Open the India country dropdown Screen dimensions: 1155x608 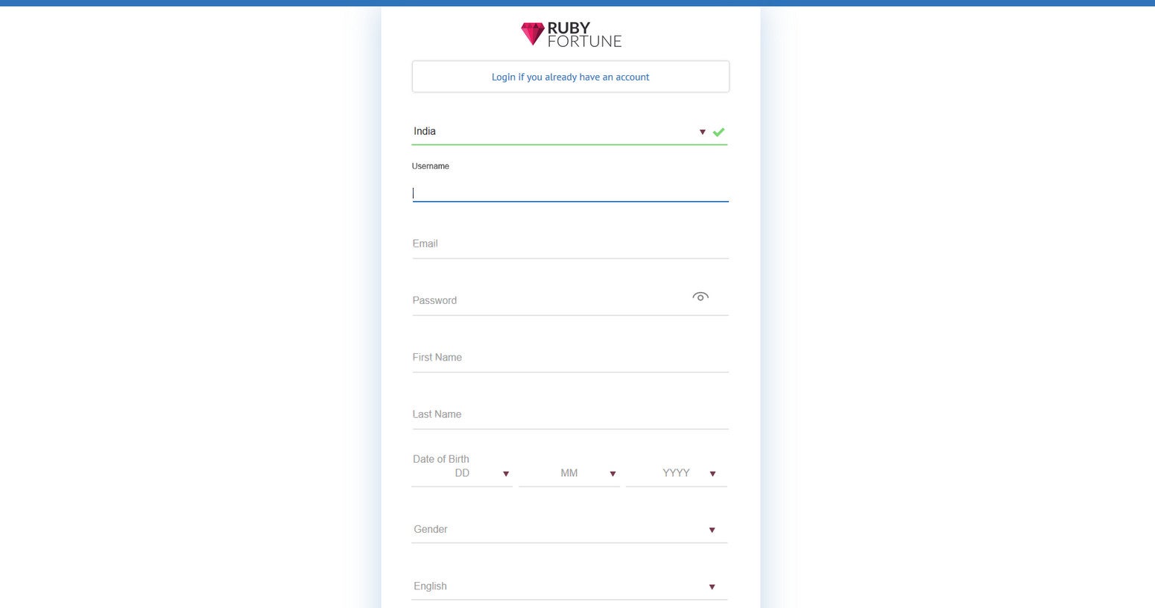[x=551, y=132]
